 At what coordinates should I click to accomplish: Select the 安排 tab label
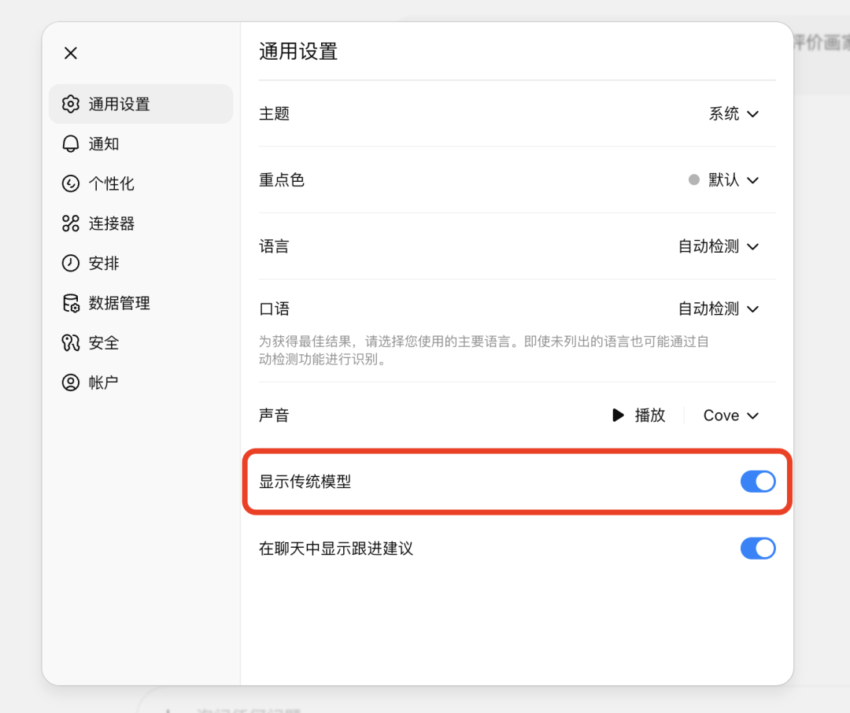click(104, 263)
